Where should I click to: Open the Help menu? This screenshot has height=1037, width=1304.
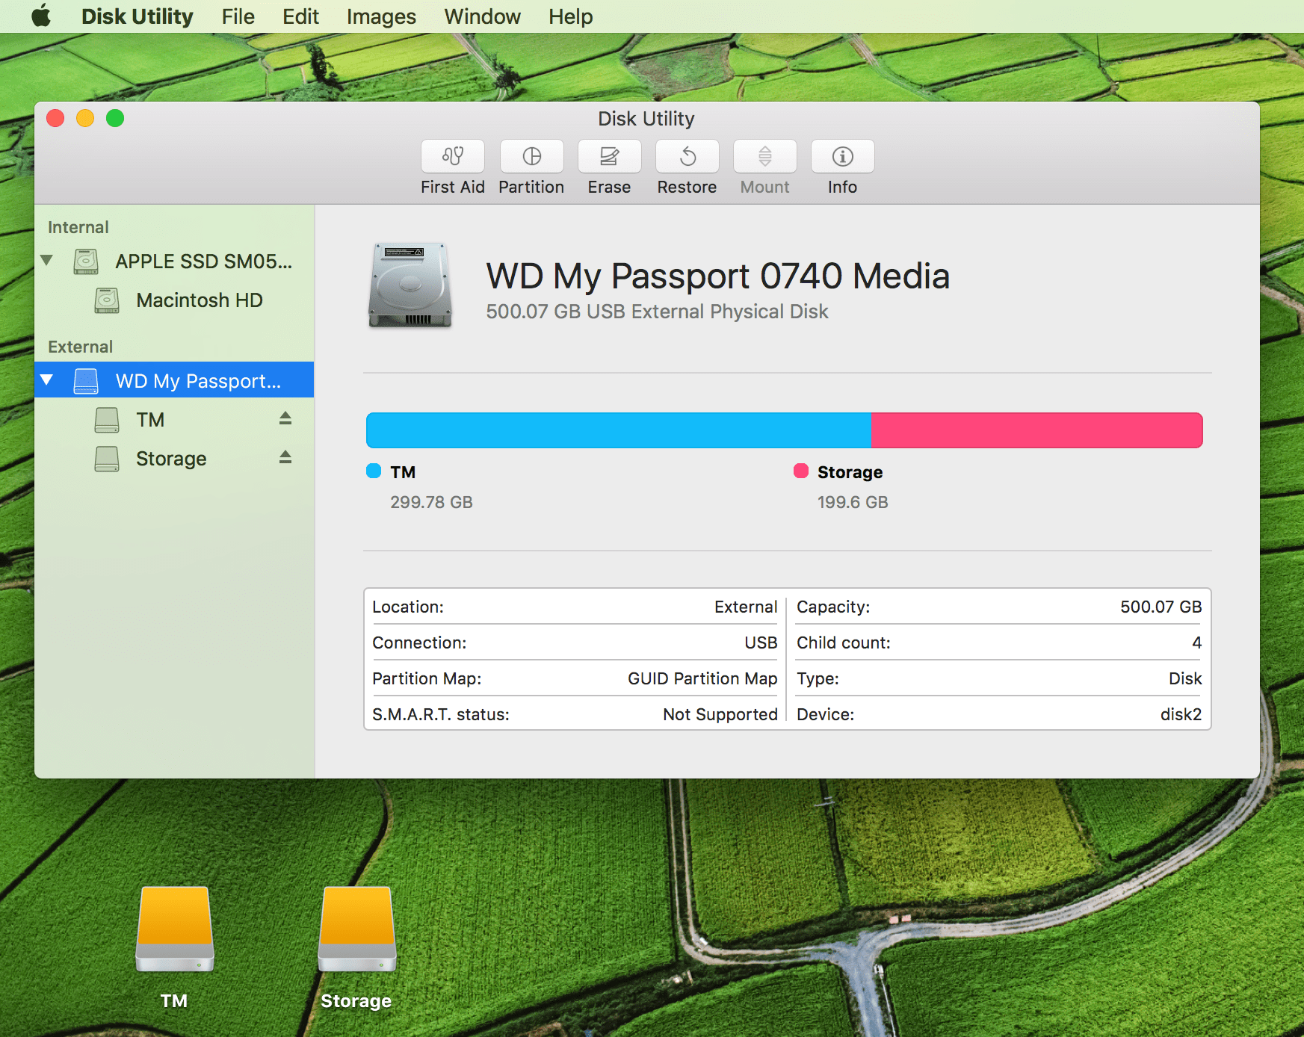coord(570,16)
